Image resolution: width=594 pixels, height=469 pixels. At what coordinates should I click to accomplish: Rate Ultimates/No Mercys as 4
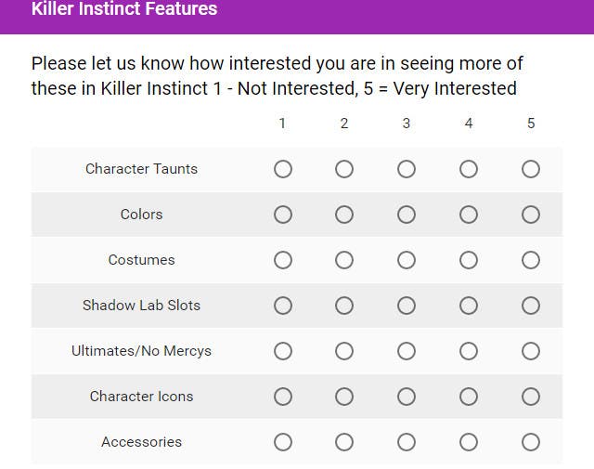click(468, 351)
